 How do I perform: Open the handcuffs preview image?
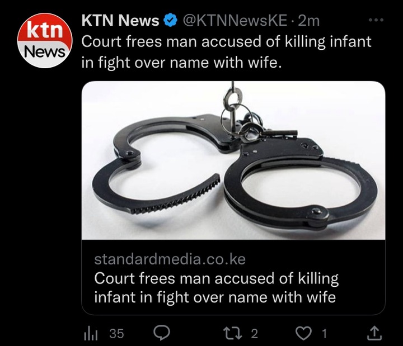pyautogui.click(x=233, y=160)
